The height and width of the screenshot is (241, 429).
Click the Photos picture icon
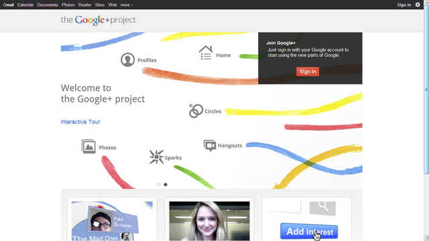88,147
